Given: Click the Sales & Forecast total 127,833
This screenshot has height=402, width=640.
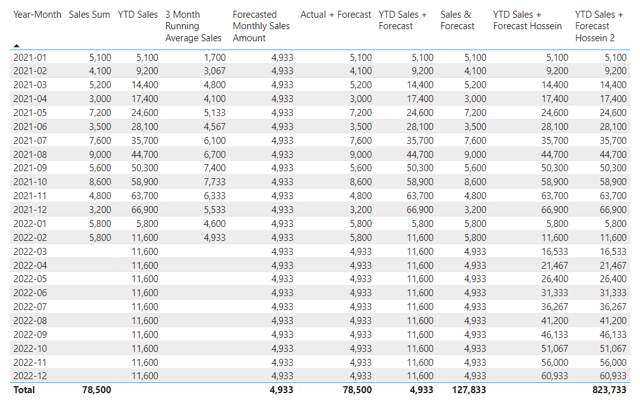Looking at the screenshot, I should (x=469, y=390).
